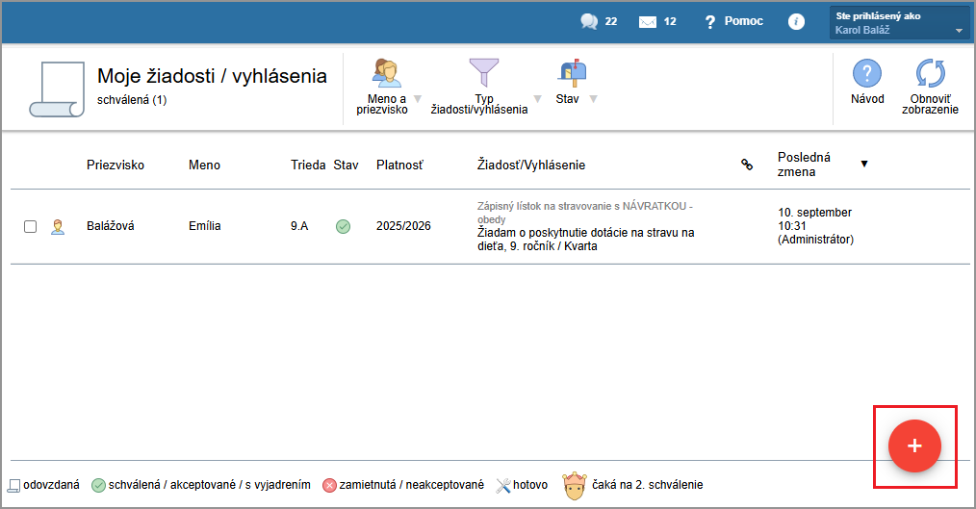The height and width of the screenshot is (509, 976).
Task: Open the envelope inbox showing 12
Action: (648, 22)
